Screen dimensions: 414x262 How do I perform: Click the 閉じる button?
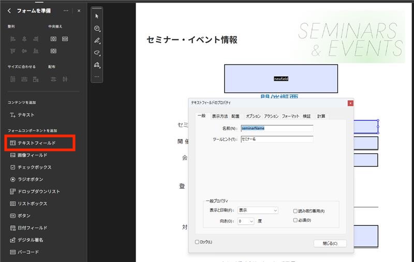pyautogui.click(x=330, y=243)
